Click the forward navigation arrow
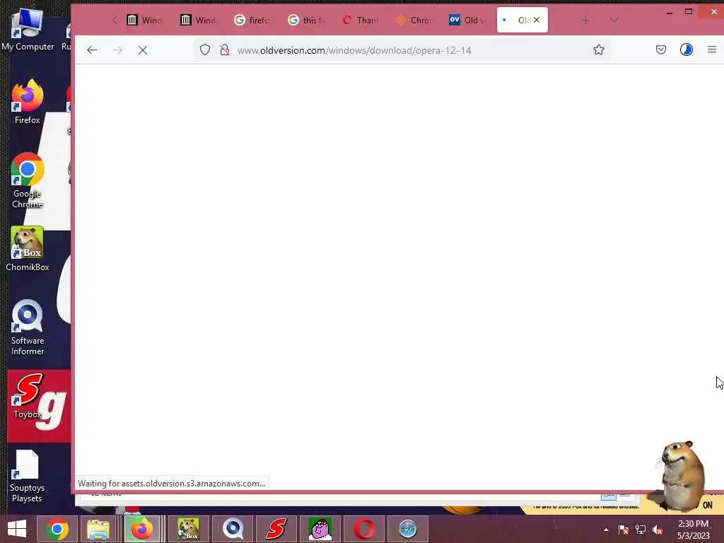This screenshot has height=543, width=724. (x=117, y=50)
